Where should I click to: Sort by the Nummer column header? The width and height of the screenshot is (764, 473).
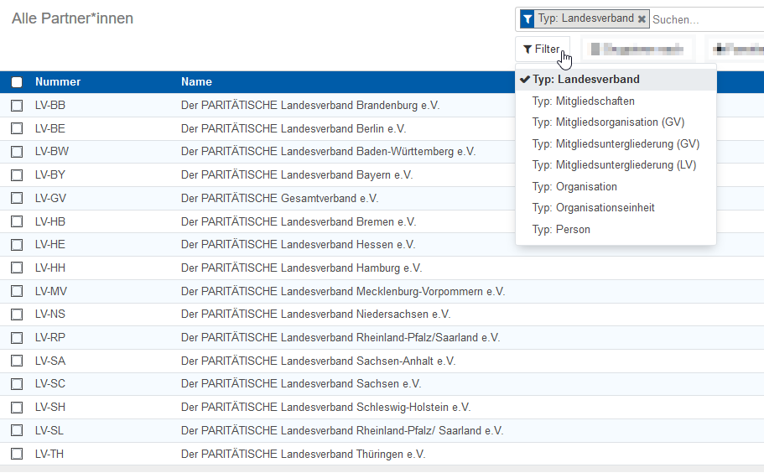coord(58,82)
